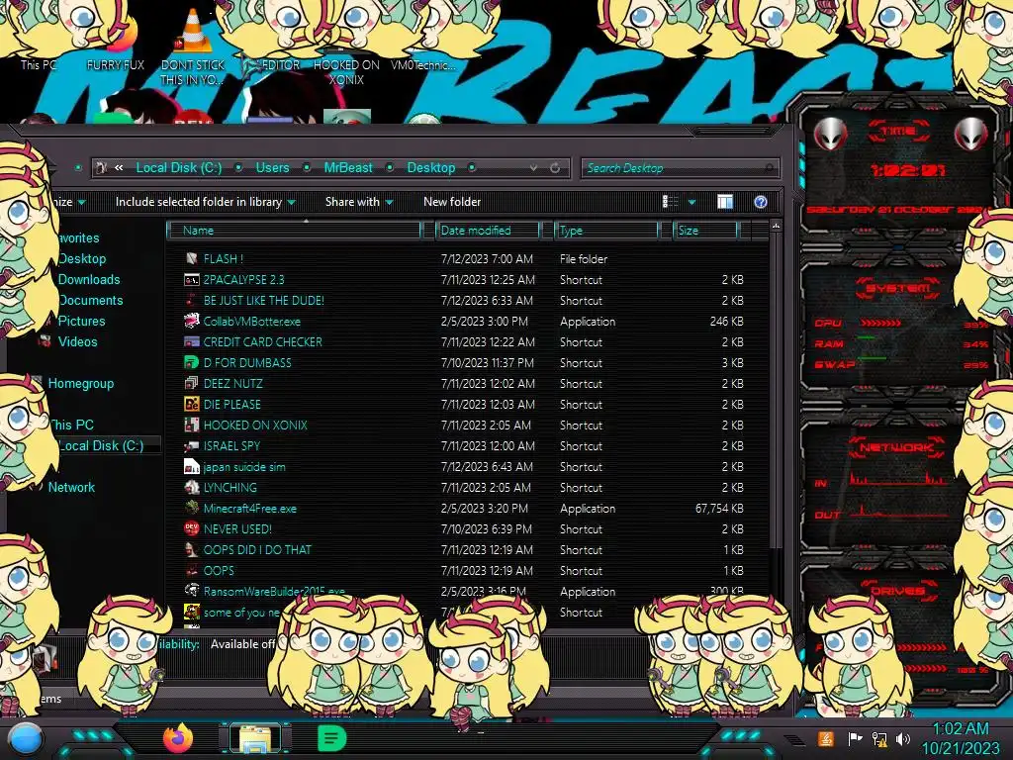
Task: Click the HOOKED ON XONIX file icon
Action: click(x=191, y=426)
